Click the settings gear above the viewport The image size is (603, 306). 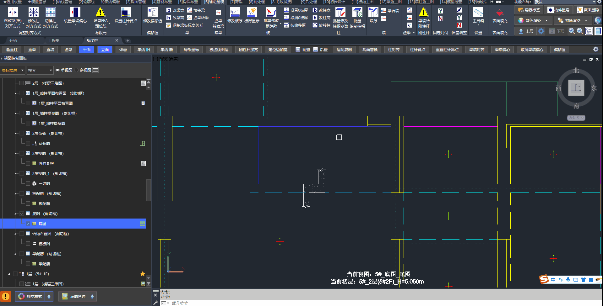(595, 50)
